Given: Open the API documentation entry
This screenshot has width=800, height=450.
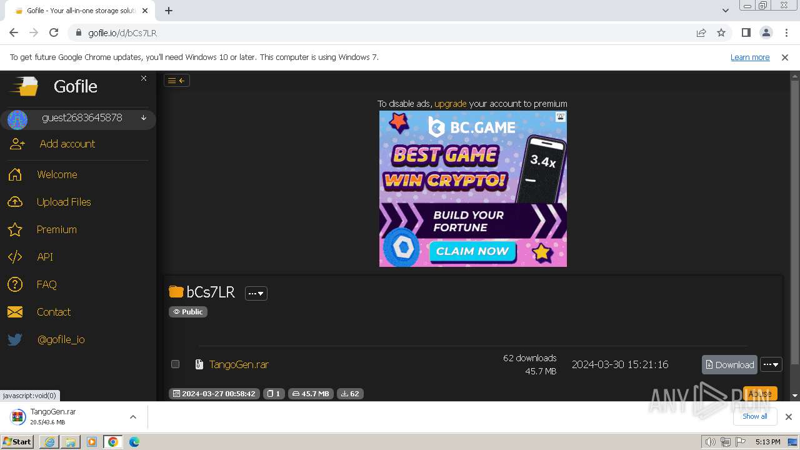Looking at the screenshot, I should pyautogui.click(x=45, y=257).
